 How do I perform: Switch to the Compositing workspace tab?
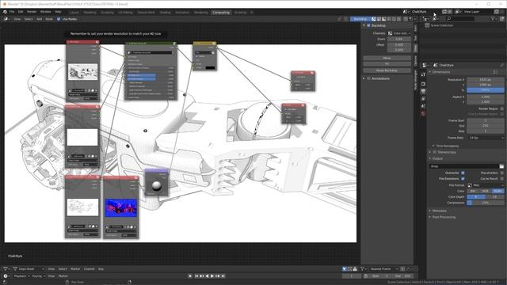pyautogui.click(x=221, y=13)
